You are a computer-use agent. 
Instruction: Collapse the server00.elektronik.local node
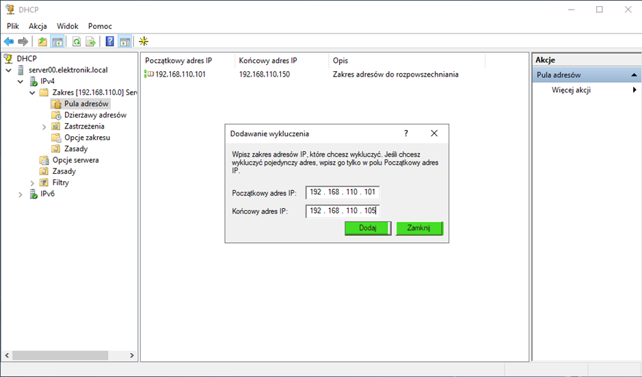pyautogui.click(x=8, y=70)
